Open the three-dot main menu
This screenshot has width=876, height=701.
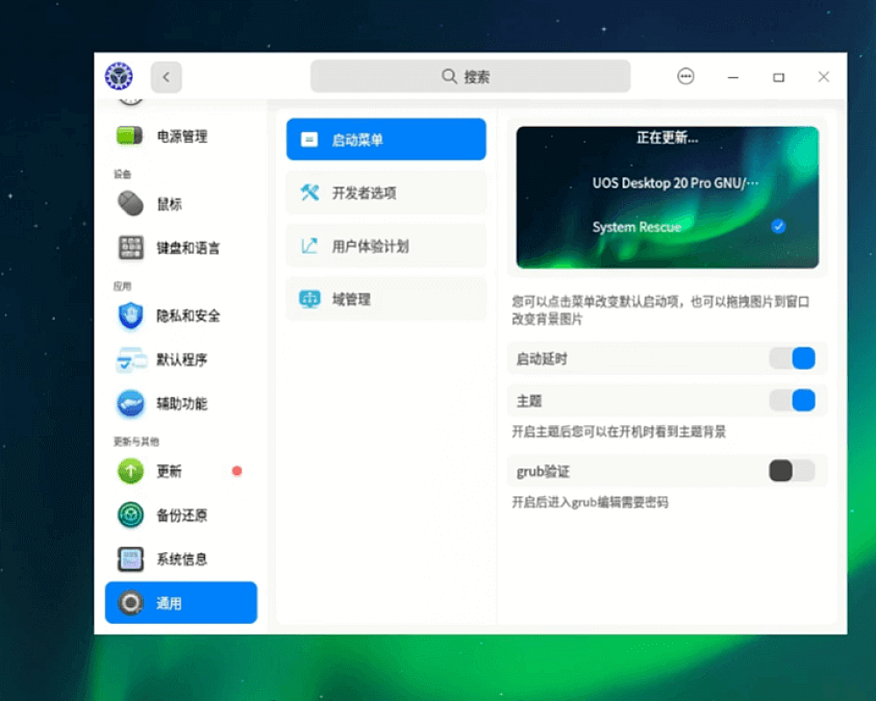[x=686, y=77]
